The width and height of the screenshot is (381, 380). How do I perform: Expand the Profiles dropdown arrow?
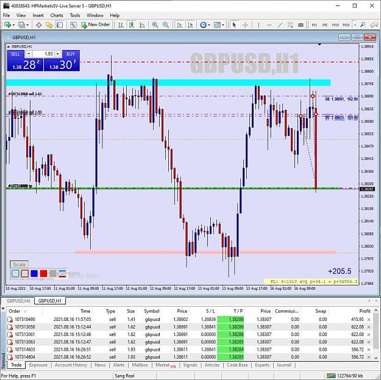click(x=27, y=25)
